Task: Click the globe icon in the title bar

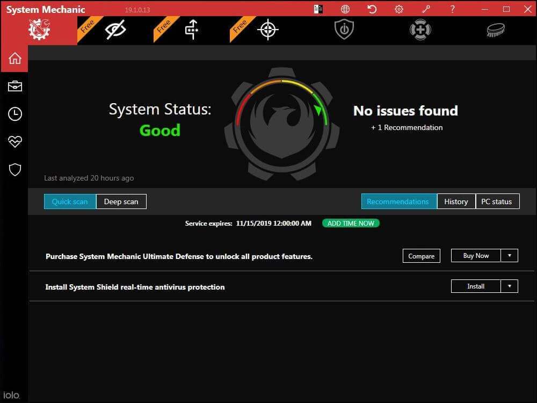Action: 345,9
